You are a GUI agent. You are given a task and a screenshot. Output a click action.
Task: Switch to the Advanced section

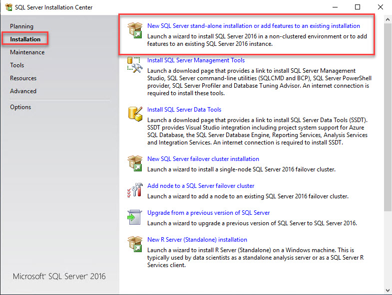pyautogui.click(x=23, y=91)
